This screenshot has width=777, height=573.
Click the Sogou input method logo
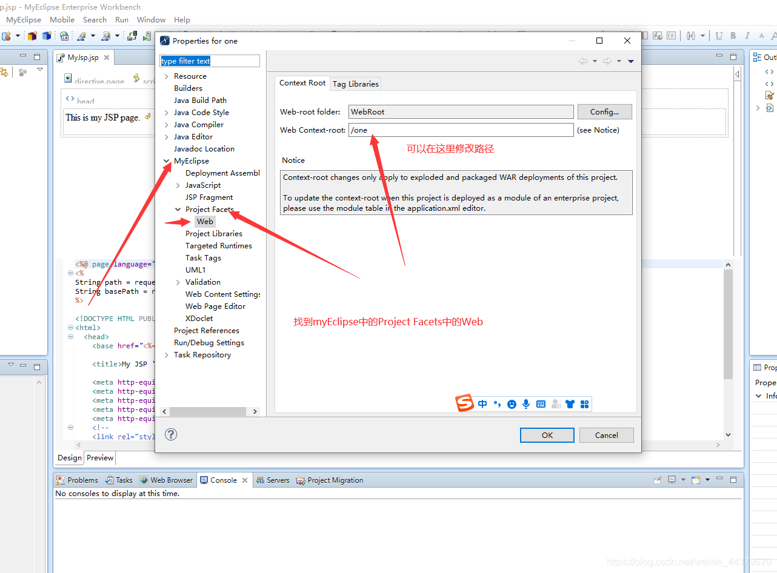[465, 403]
